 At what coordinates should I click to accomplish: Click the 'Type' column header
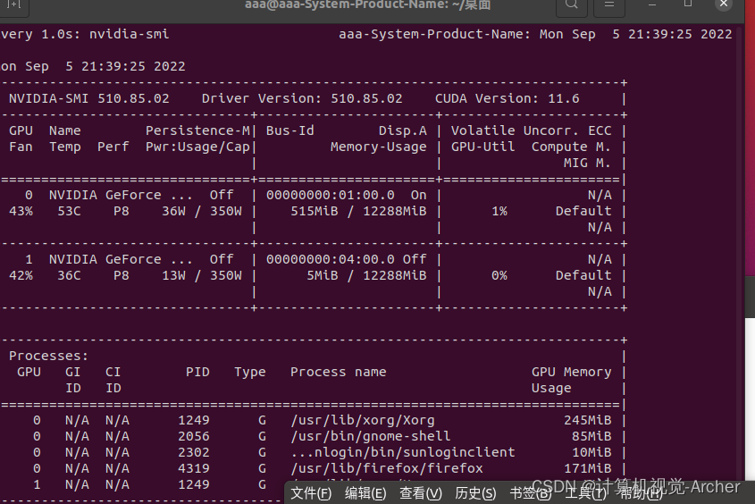pyautogui.click(x=250, y=372)
